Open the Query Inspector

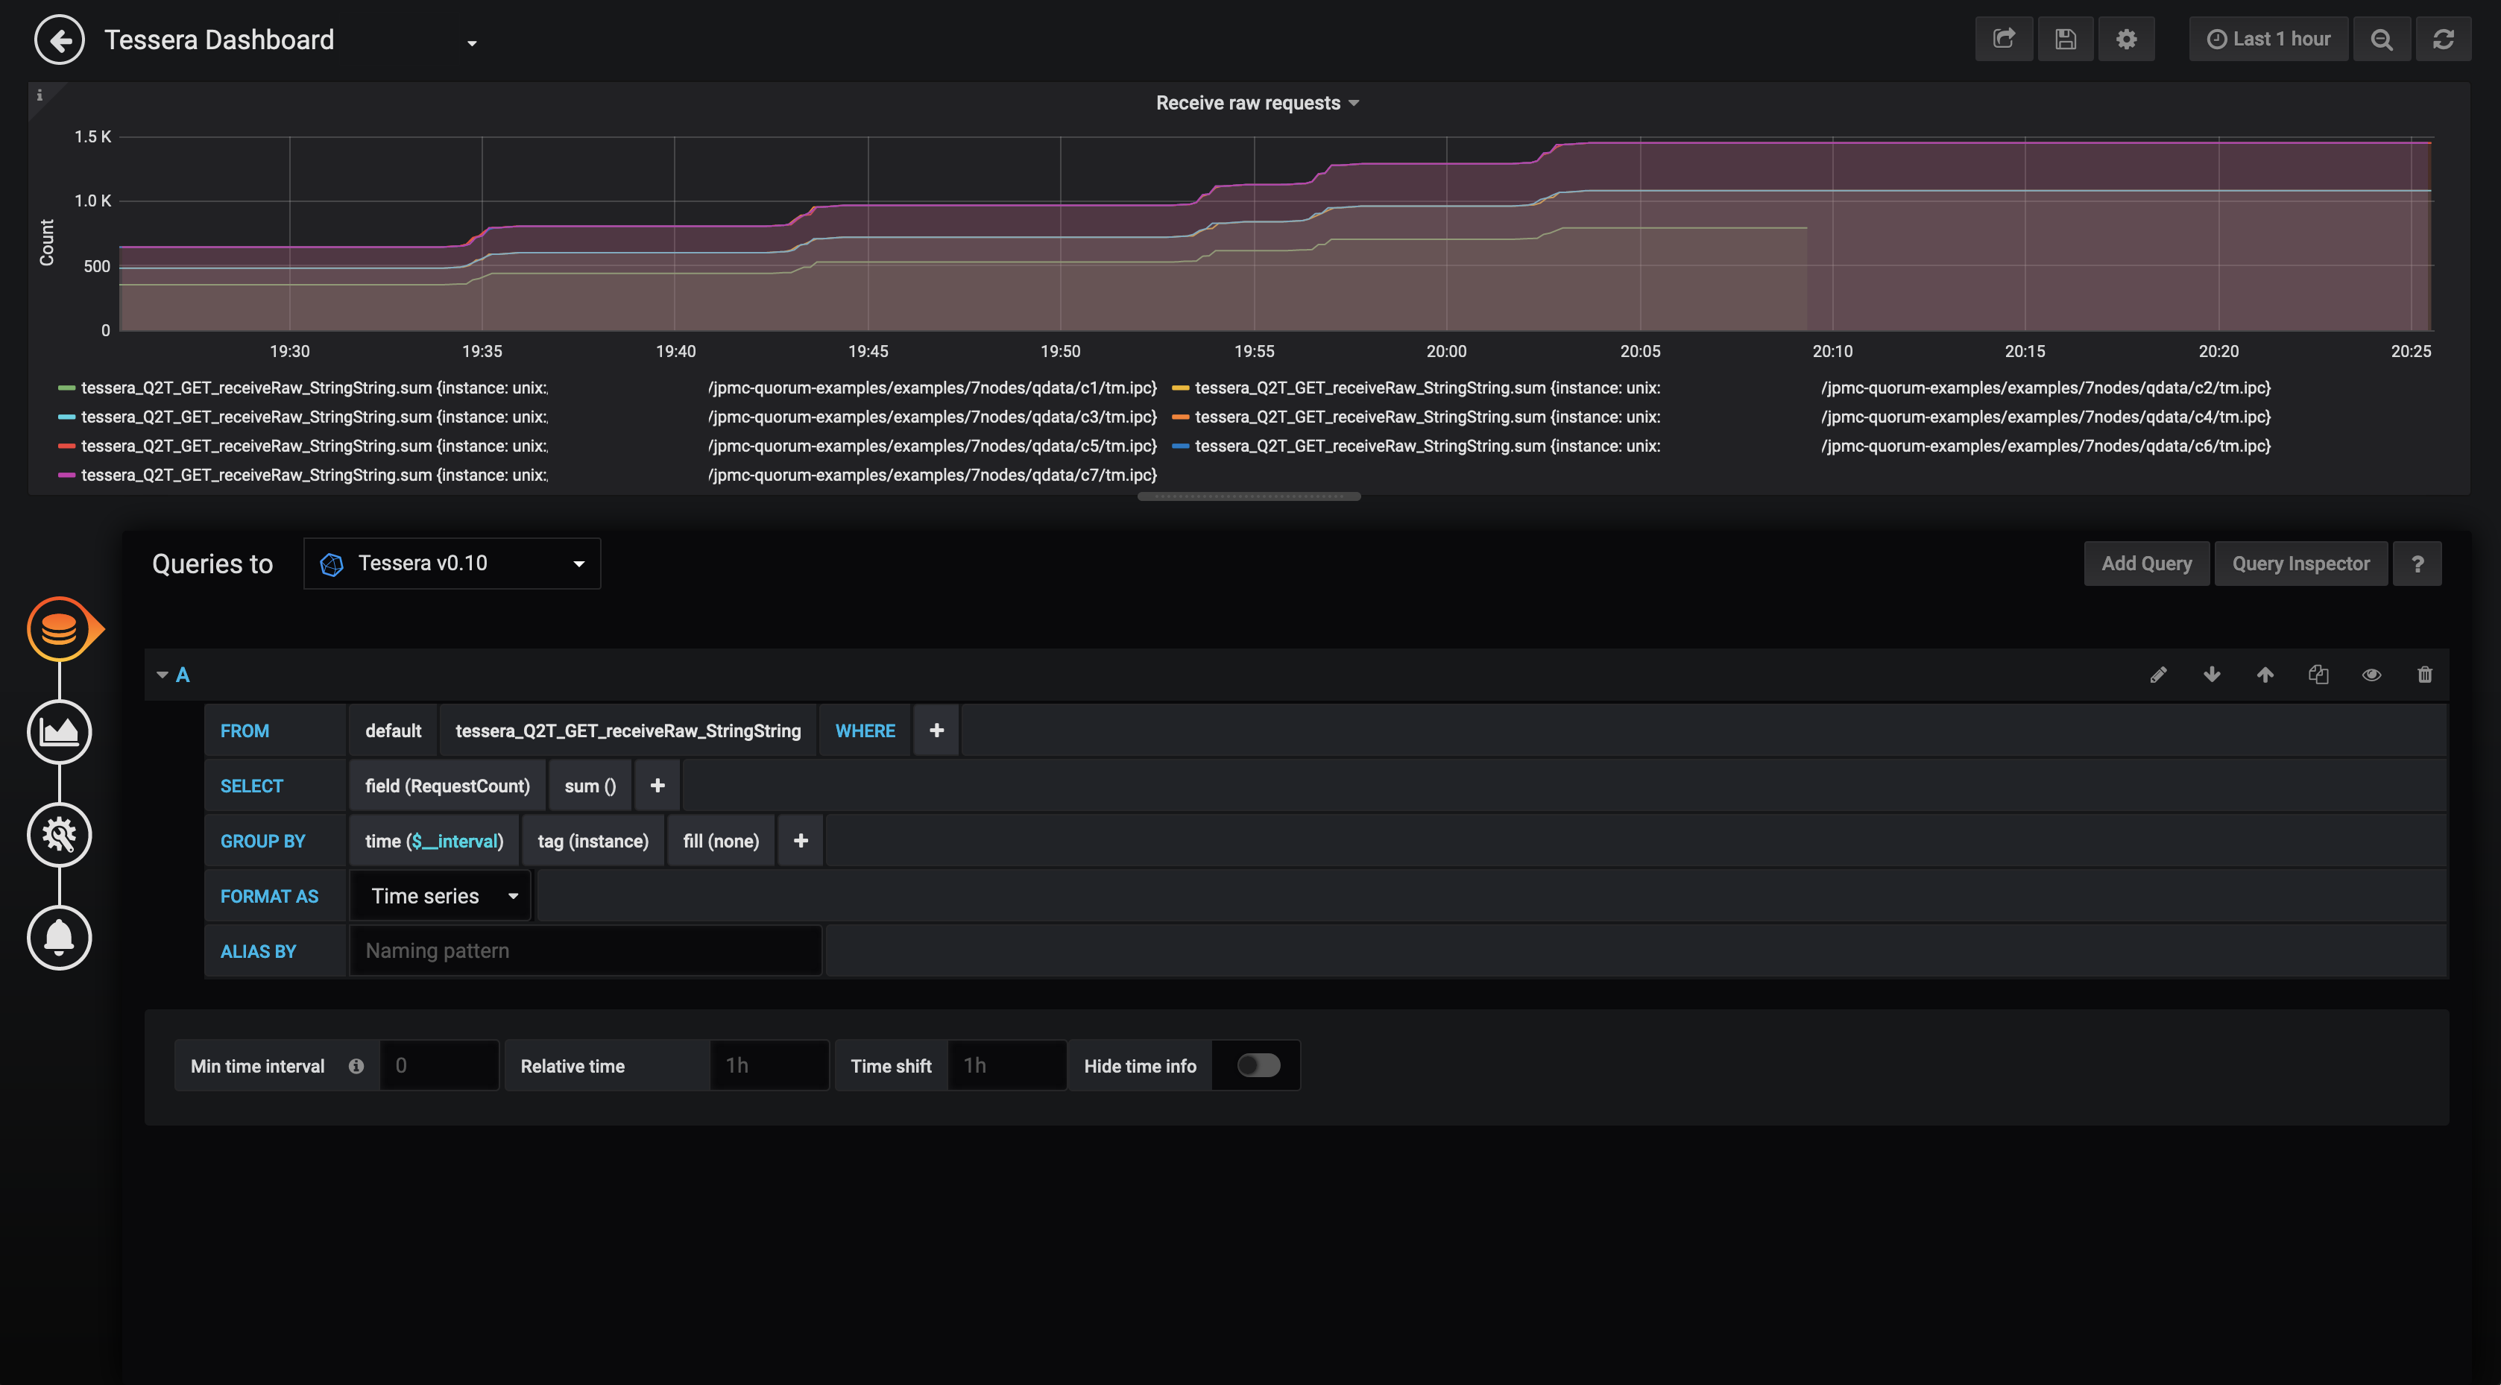(x=2300, y=564)
